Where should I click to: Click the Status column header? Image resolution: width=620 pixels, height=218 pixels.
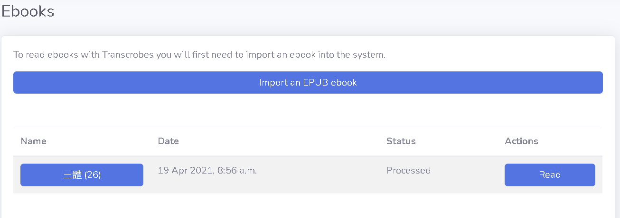click(x=401, y=141)
